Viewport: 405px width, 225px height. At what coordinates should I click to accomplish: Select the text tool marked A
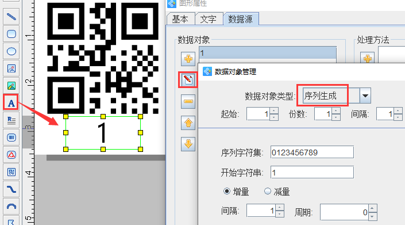(11, 102)
